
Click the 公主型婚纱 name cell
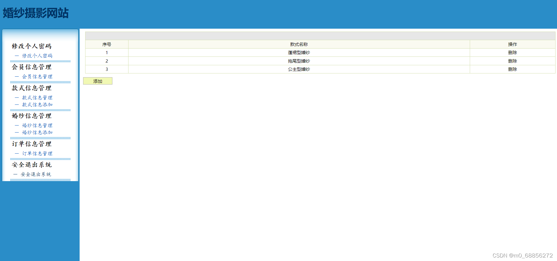(x=299, y=69)
